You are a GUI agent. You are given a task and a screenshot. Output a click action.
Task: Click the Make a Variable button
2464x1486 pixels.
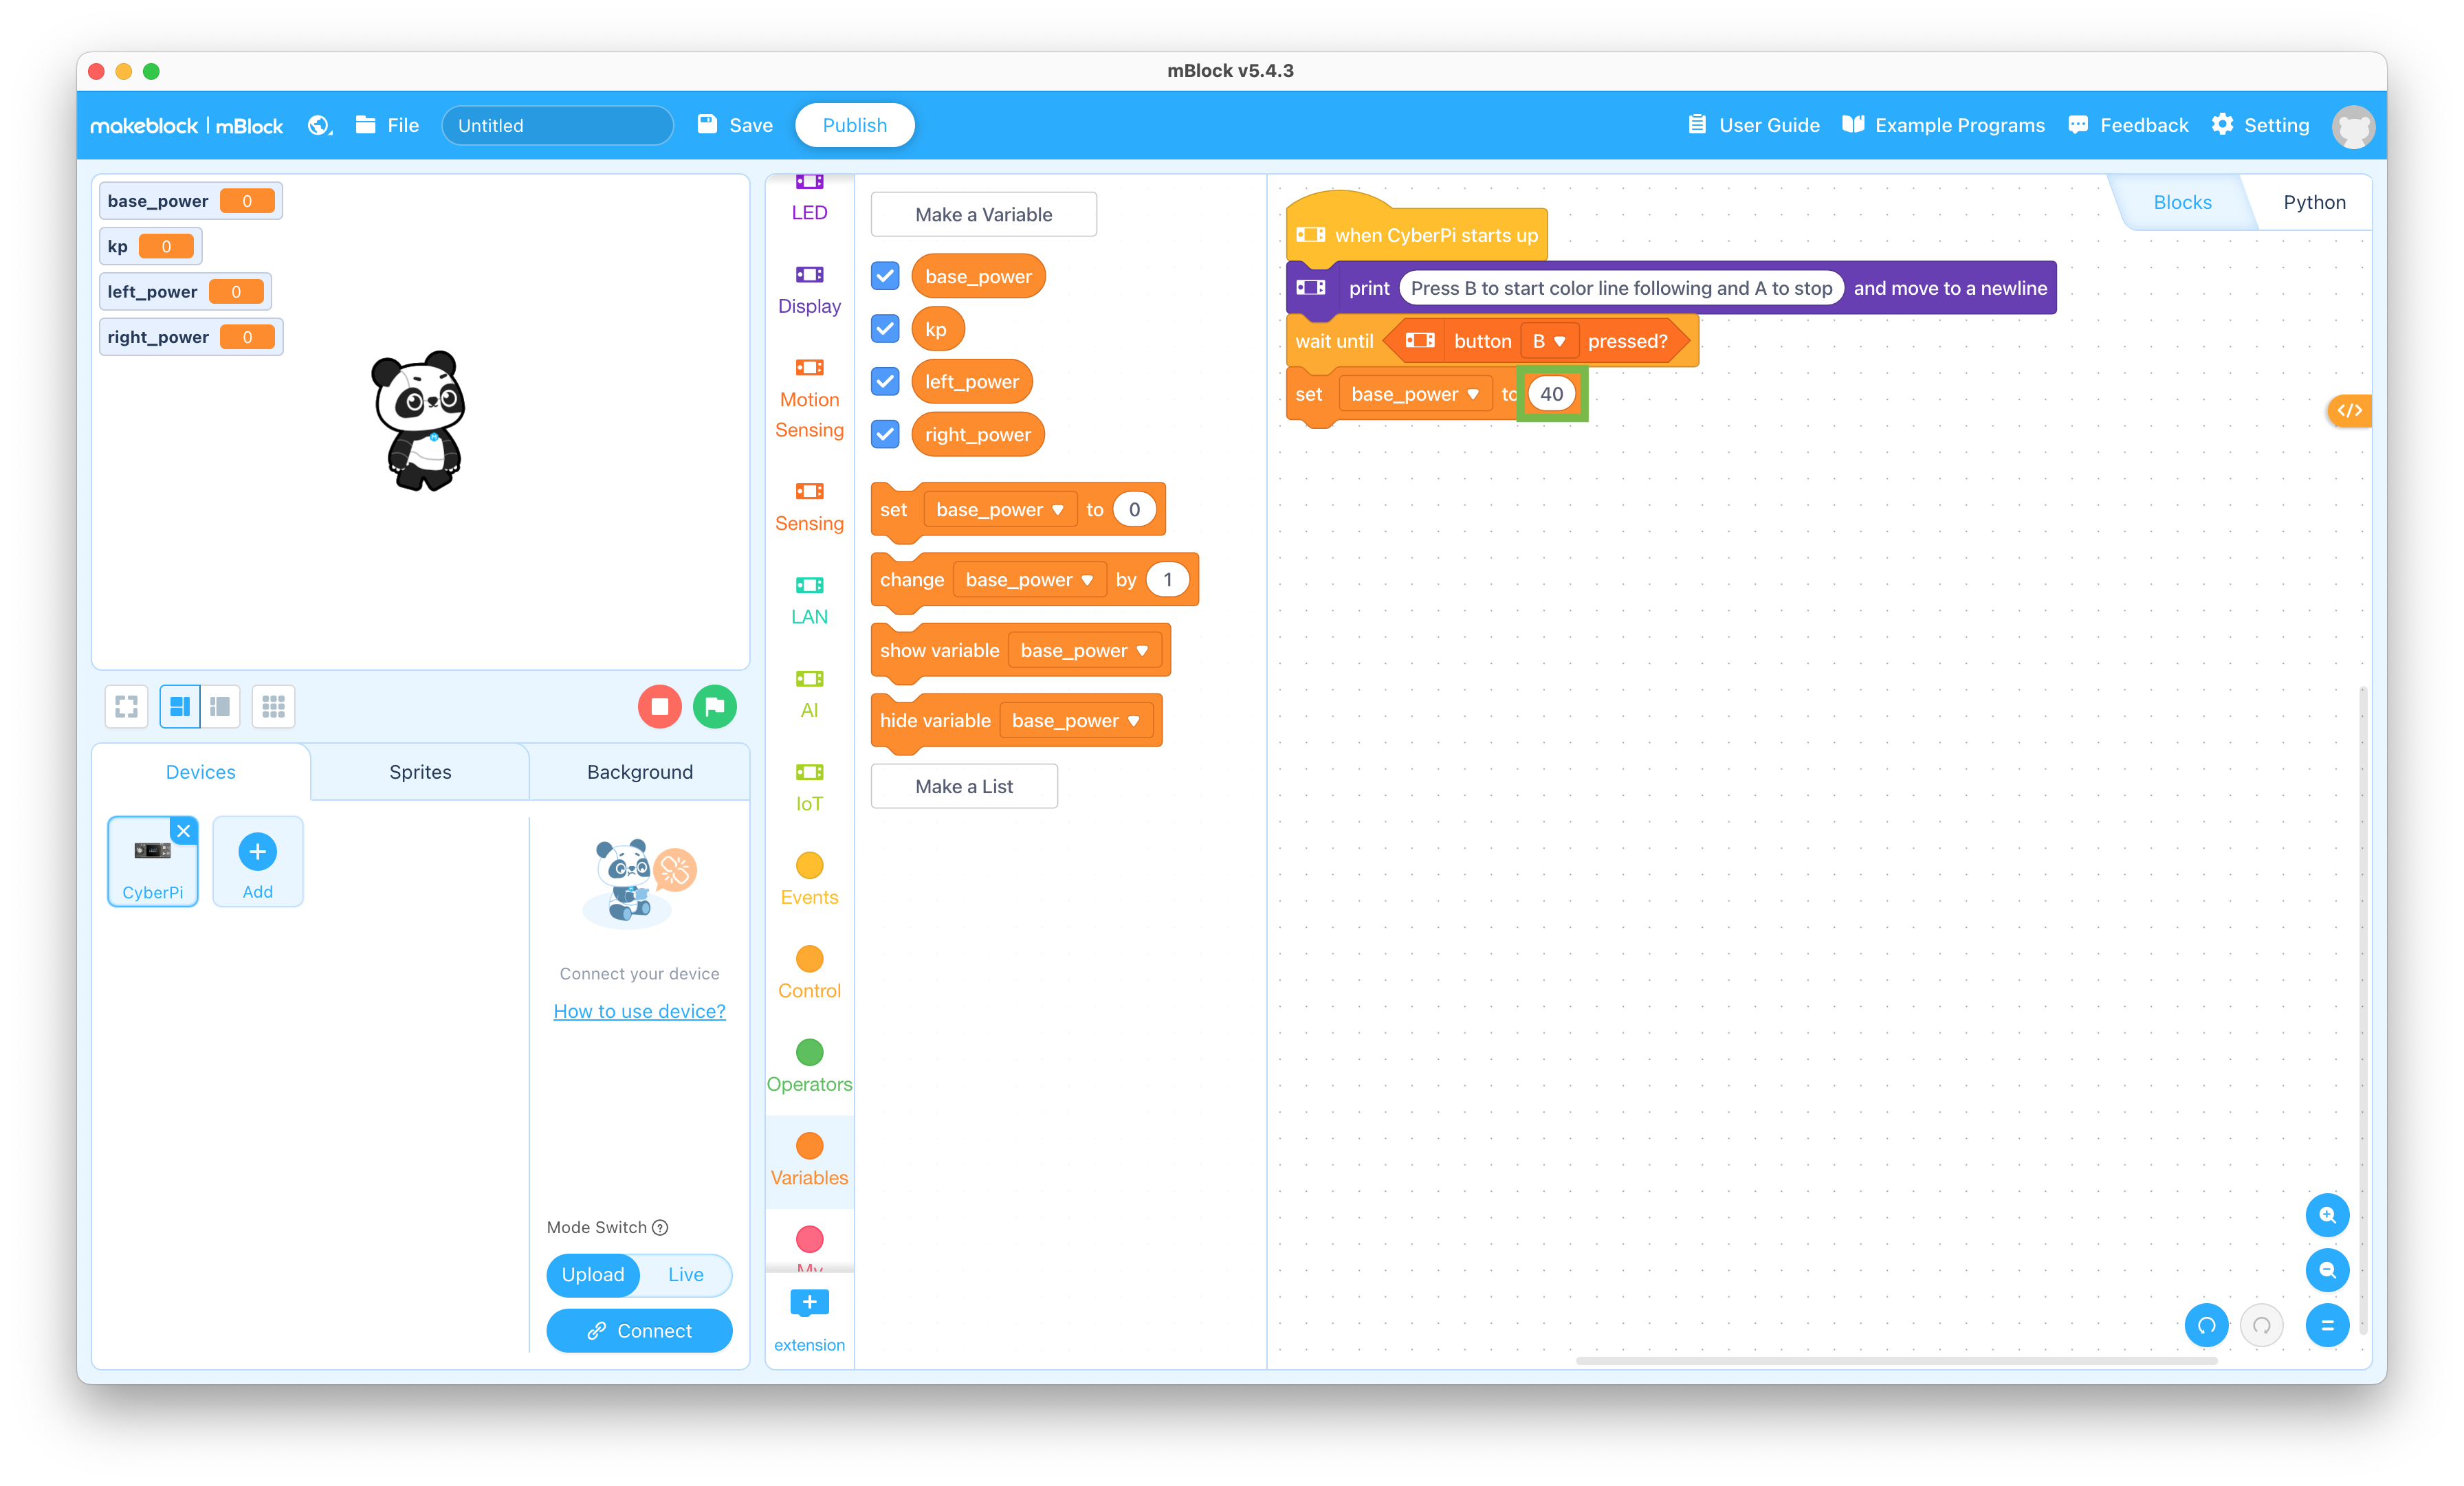click(982, 213)
